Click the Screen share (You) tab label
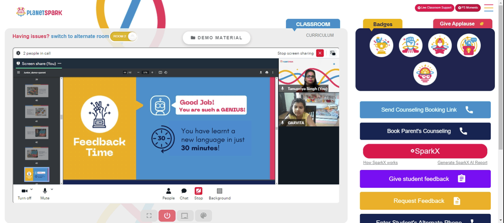The width and height of the screenshot is (504, 223). click(x=39, y=63)
